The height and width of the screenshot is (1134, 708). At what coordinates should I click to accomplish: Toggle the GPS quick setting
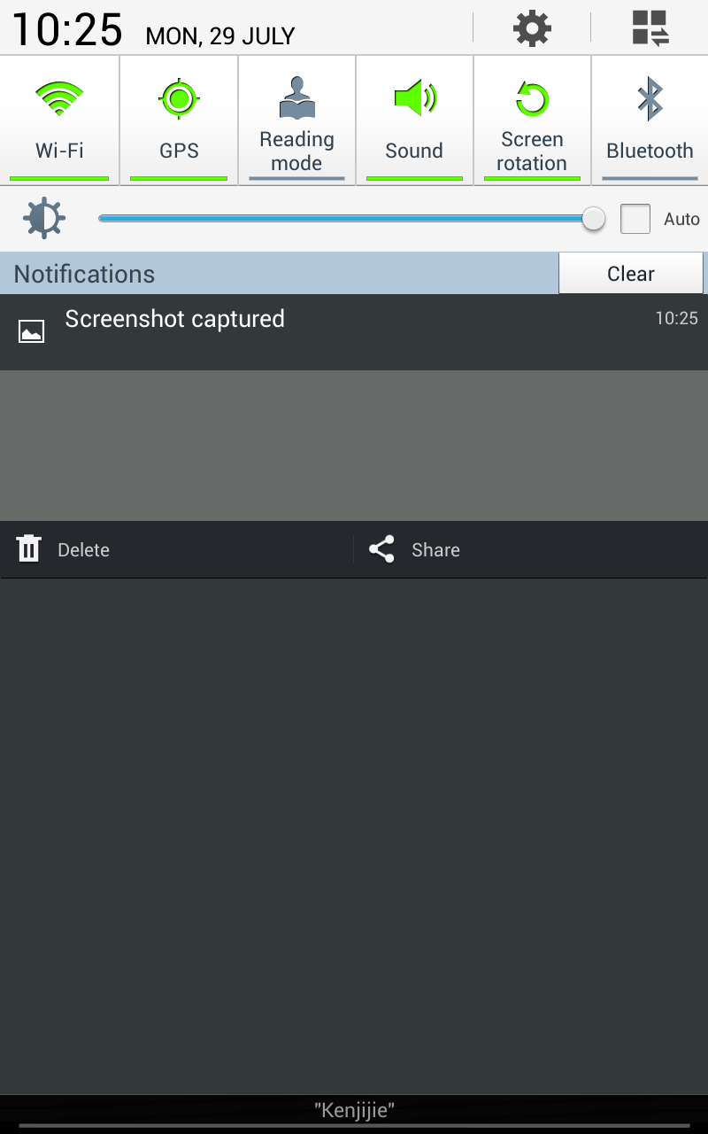pos(179,120)
